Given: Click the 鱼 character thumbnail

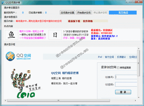Looking at the screenshot, I should click(12, 35).
